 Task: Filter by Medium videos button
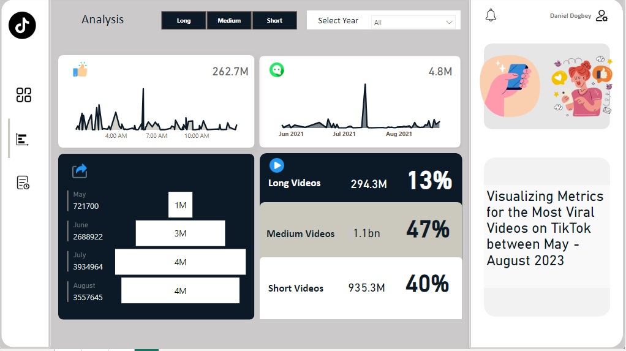[229, 20]
